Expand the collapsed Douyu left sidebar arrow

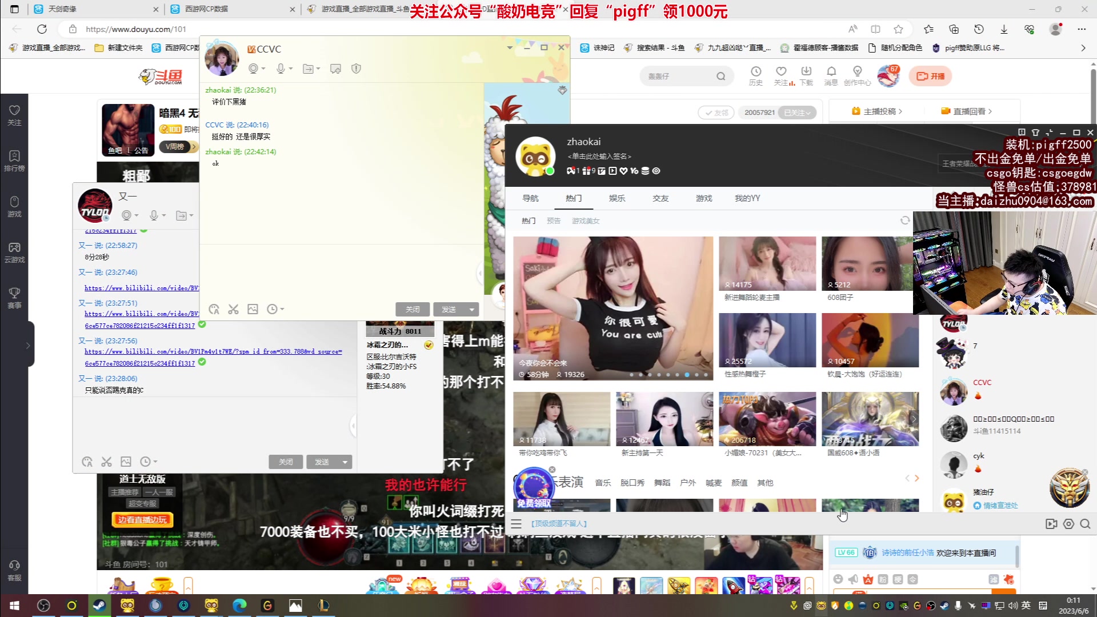click(x=27, y=345)
